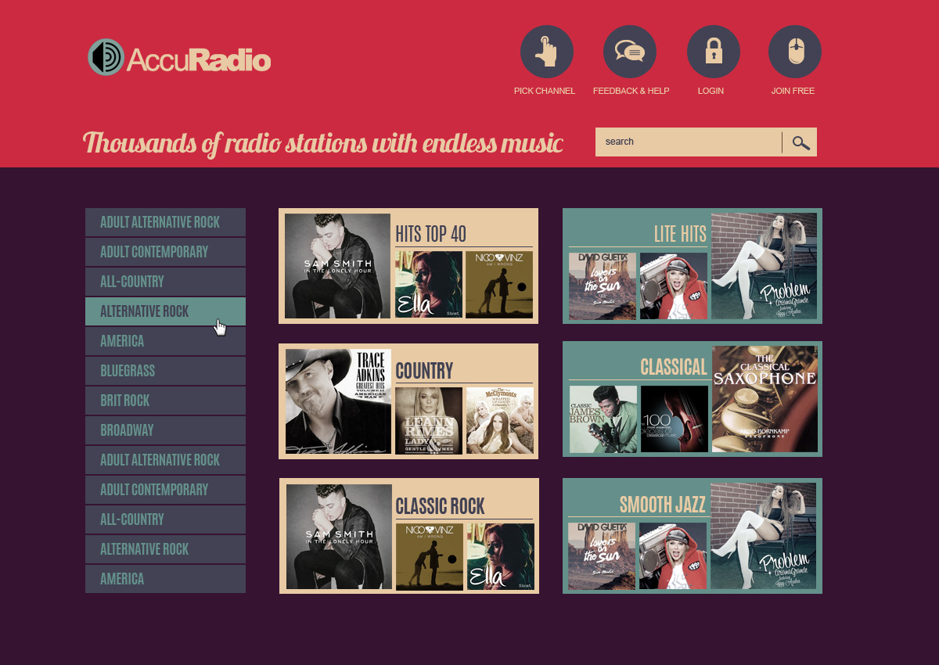
Task: Open the Classical channel heading
Action: click(674, 367)
